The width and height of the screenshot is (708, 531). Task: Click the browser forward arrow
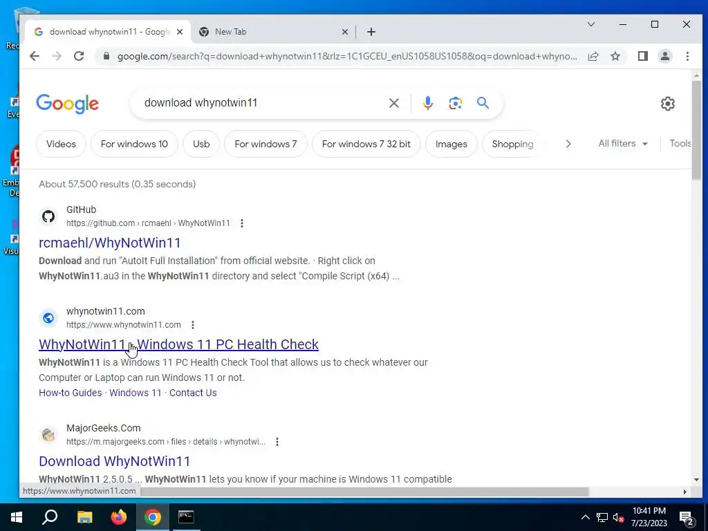pyautogui.click(x=57, y=56)
